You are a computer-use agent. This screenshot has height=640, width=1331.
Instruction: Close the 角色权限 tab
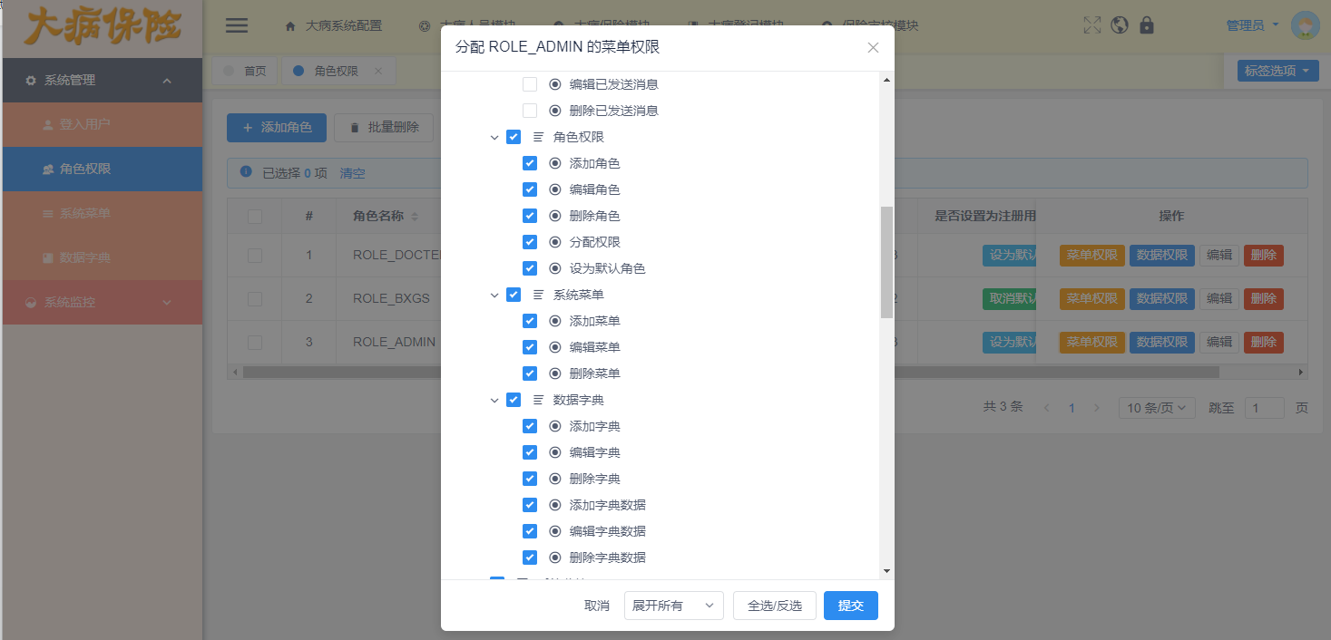click(378, 71)
